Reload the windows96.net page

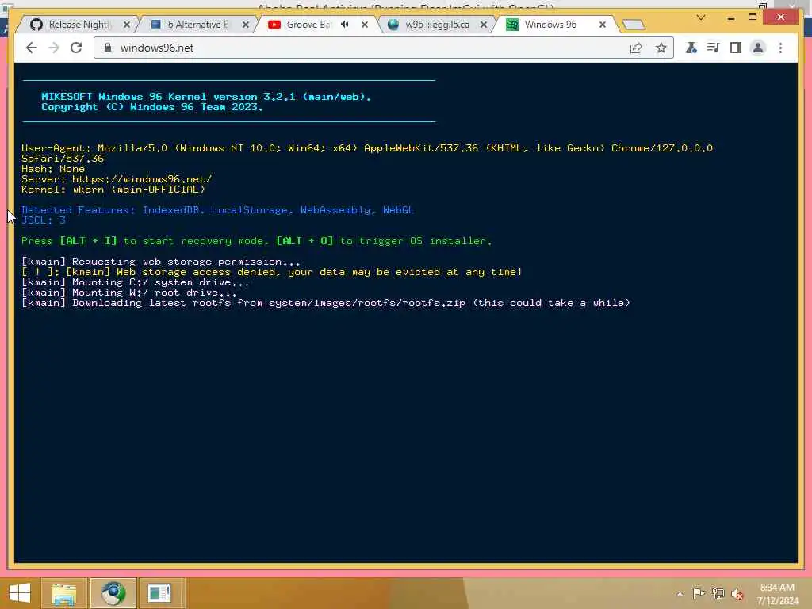tap(76, 48)
